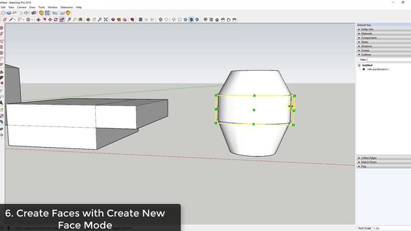Open the Tools menu

pyautogui.click(x=42, y=7)
